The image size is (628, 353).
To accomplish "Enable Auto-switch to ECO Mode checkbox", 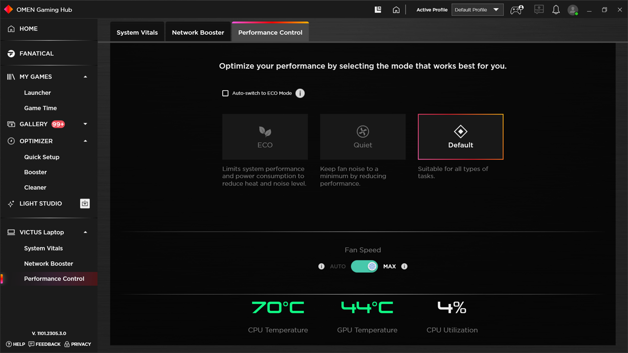I will [x=226, y=93].
